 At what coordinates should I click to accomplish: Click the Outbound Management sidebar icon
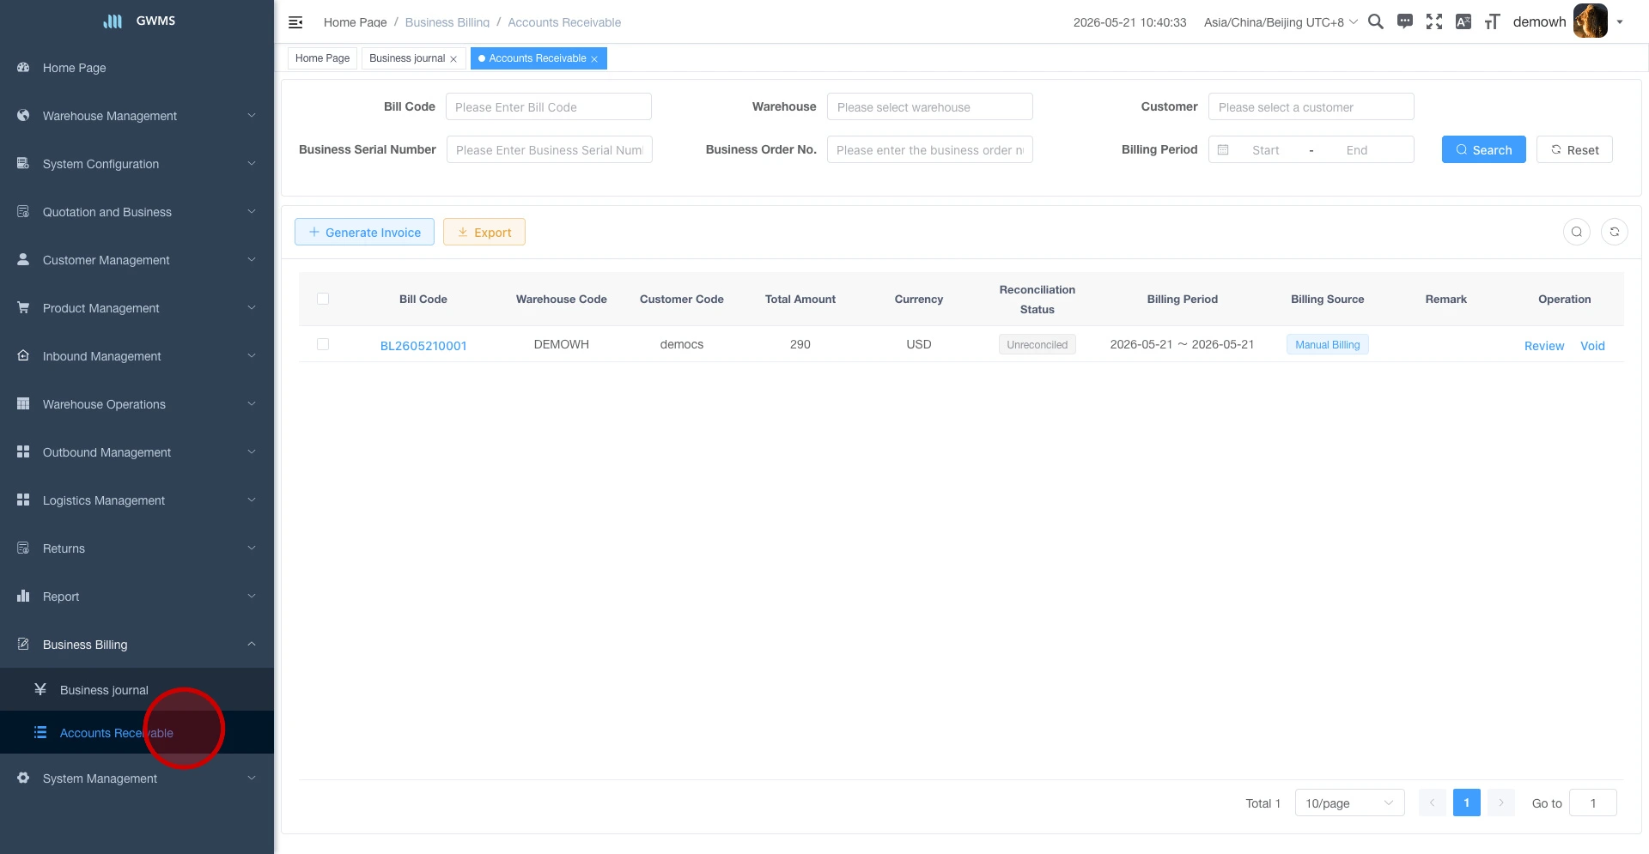coord(23,451)
